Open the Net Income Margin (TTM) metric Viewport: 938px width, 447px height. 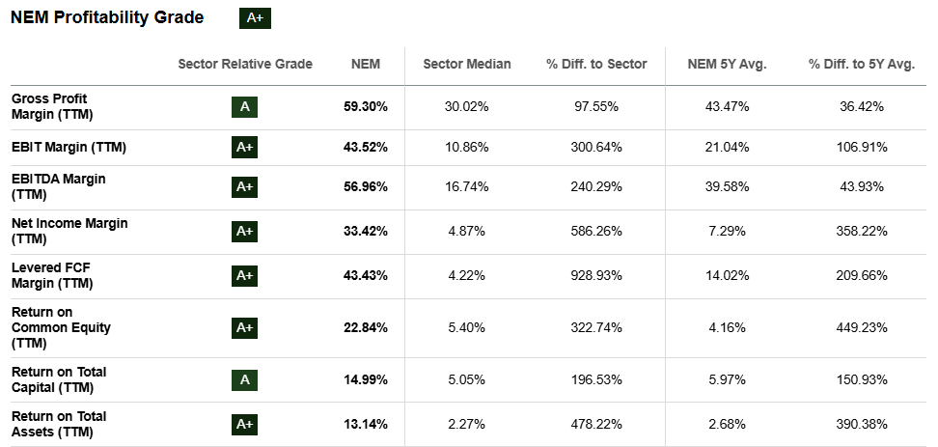[x=69, y=231]
